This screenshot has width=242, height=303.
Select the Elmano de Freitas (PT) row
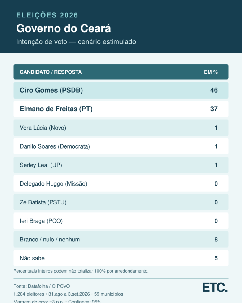click(121, 109)
